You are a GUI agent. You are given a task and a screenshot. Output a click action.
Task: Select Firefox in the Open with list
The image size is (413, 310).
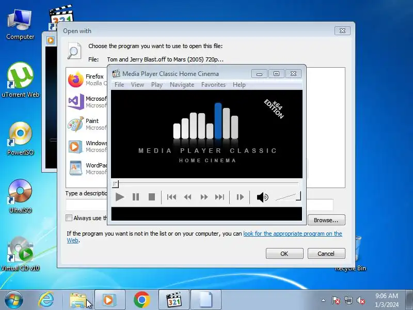[87, 80]
